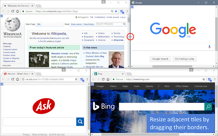Click the Google Search button
Image resolution: width=218 pixels, height=136 pixels.
(160, 59)
